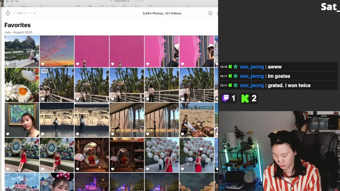Open pink wall photo with arms raised

[x=92, y=51]
